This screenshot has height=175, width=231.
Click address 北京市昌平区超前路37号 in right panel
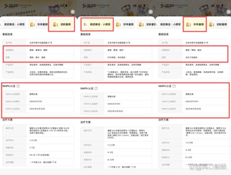coord(197,43)
